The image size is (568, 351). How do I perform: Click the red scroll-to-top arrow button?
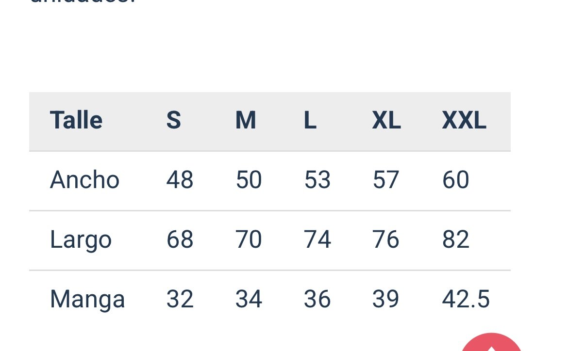click(x=491, y=343)
